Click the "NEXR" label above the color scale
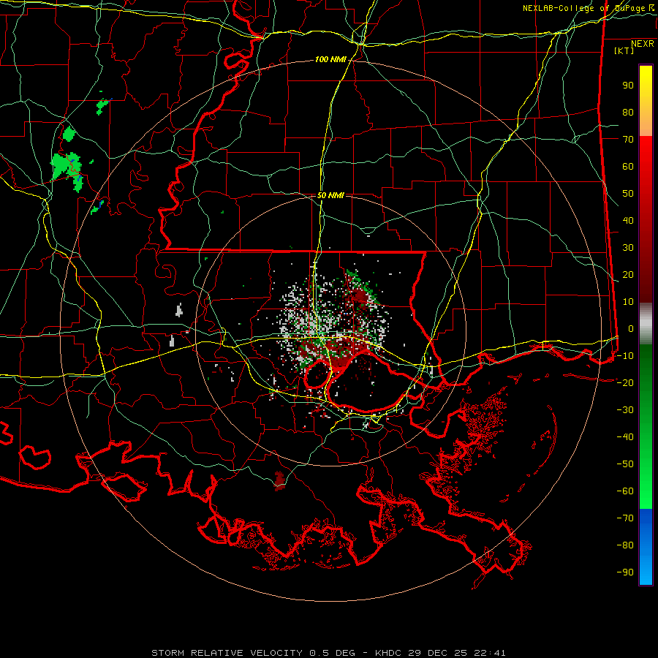The image size is (658, 658). click(642, 44)
